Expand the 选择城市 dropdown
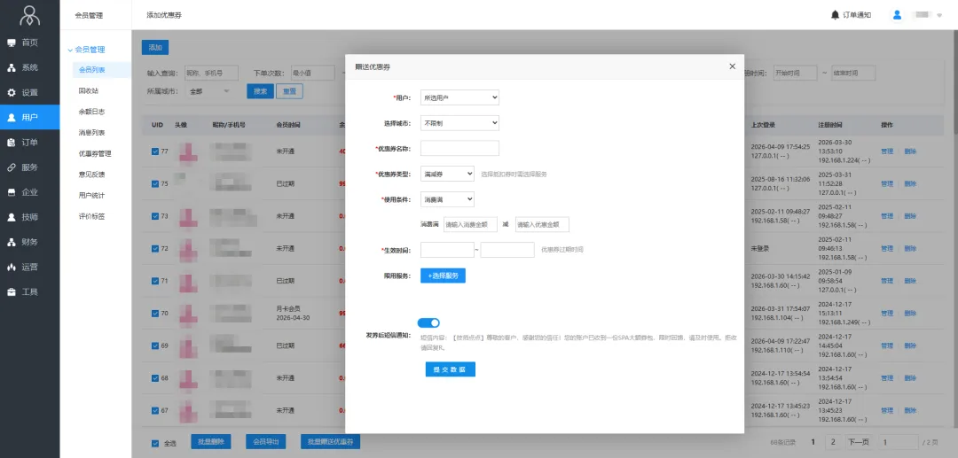Screen dimensions: 958x458 click(459, 123)
